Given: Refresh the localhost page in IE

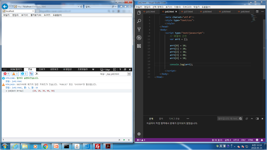Looking at the screenshot, I should pos(81,7).
